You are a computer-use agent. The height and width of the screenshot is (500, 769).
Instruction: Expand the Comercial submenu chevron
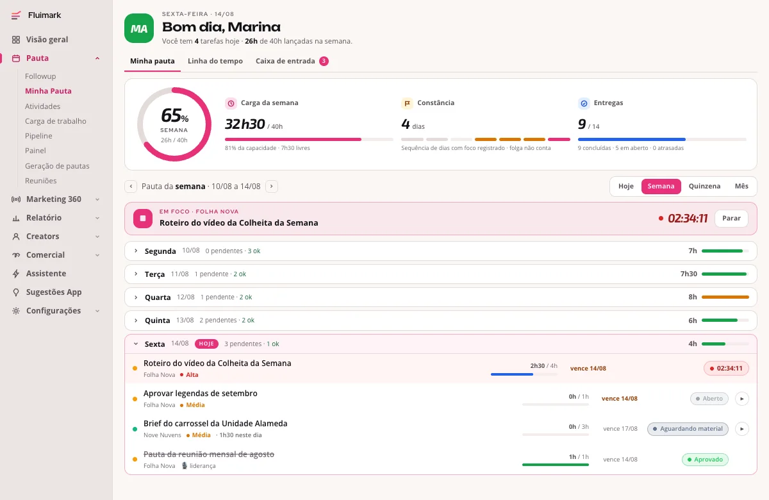click(x=97, y=255)
